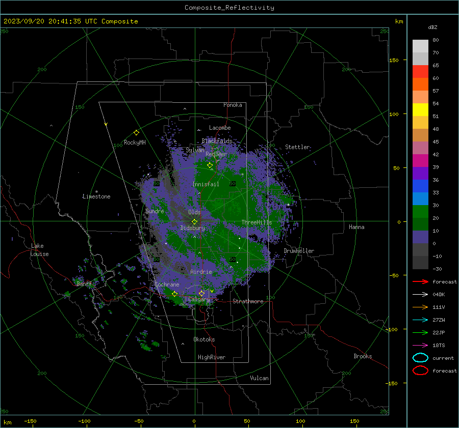Click the yellow diamond marker below RedDeer
The height and width of the screenshot is (428, 459).
point(210,165)
